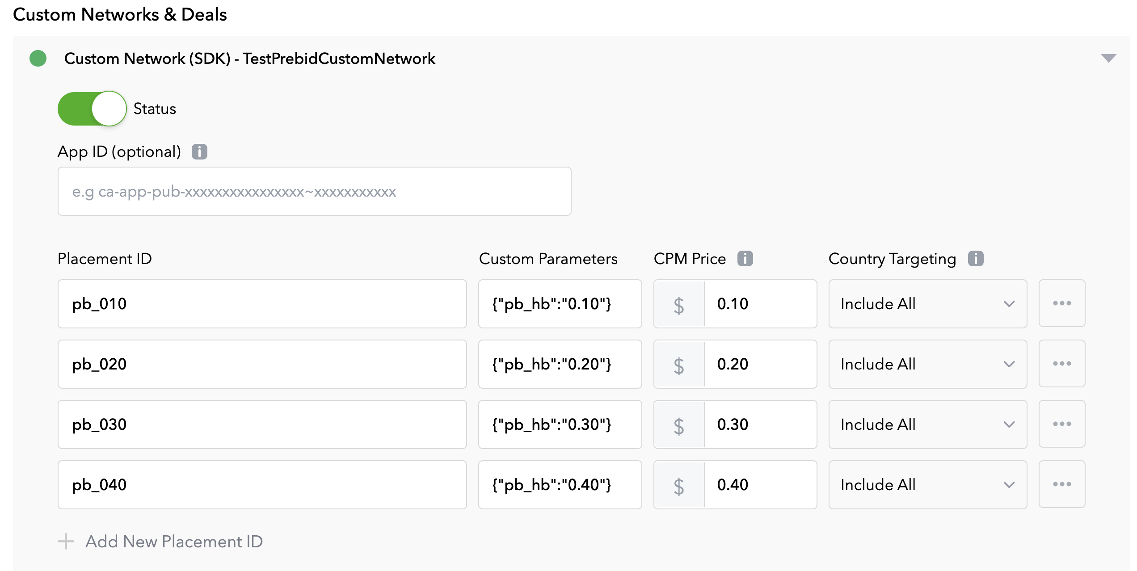
Task: Open Country Targeting dropdown for pb_010
Action: 927,303
